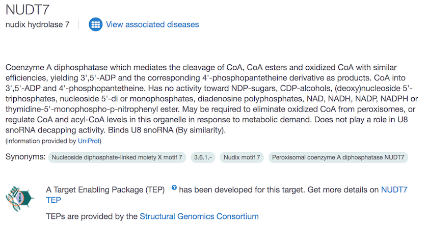428x247 pixels.
Task: Open the NUDT7 TEP details link
Action: tap(394, 189)
